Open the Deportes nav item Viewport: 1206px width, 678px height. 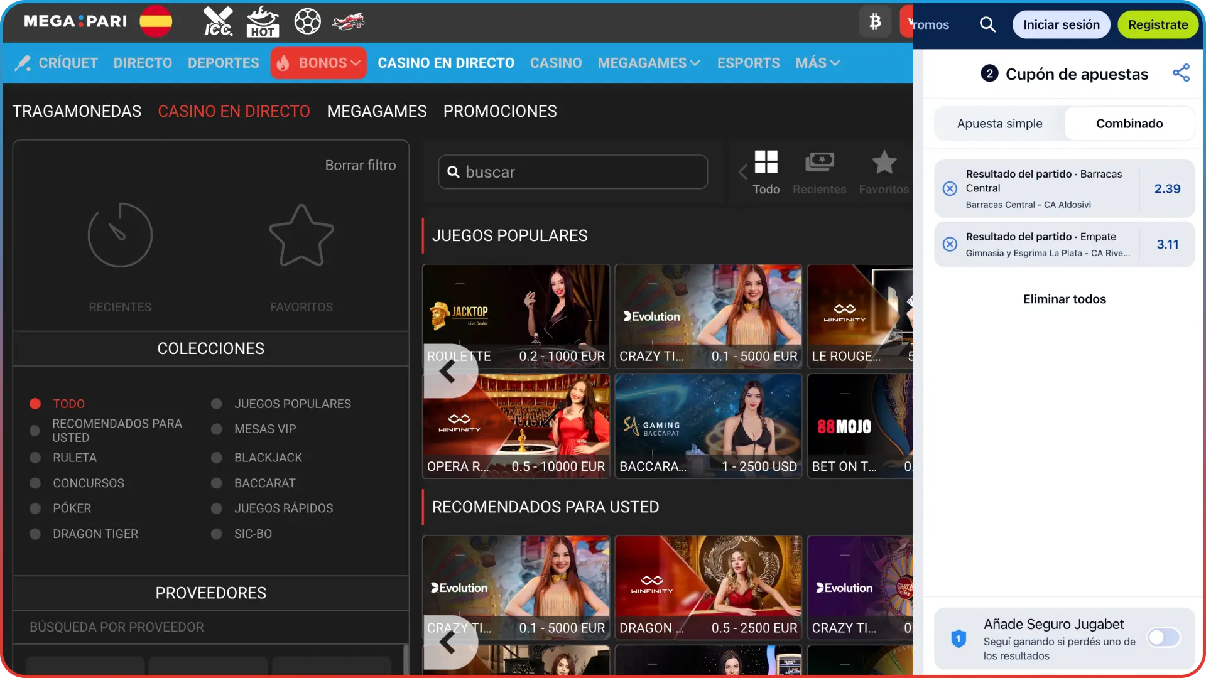click(x=223, y=63)
